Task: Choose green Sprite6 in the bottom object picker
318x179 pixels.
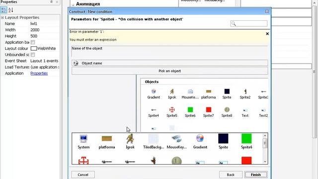Action: (246, 142)
